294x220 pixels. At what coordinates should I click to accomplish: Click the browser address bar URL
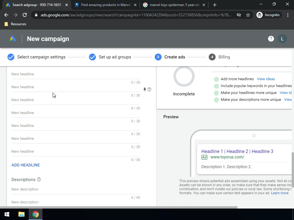pos(136,15)
